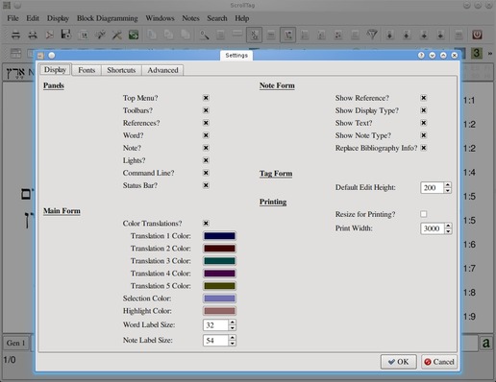Click the first print toolbar icon
This screenshot has height=382, width=496.
[x=15, y=35]
